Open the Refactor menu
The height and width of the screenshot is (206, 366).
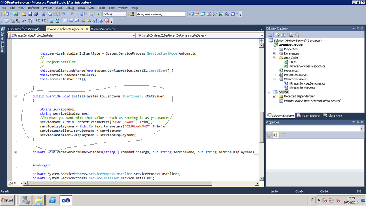(x=34, y=8)
